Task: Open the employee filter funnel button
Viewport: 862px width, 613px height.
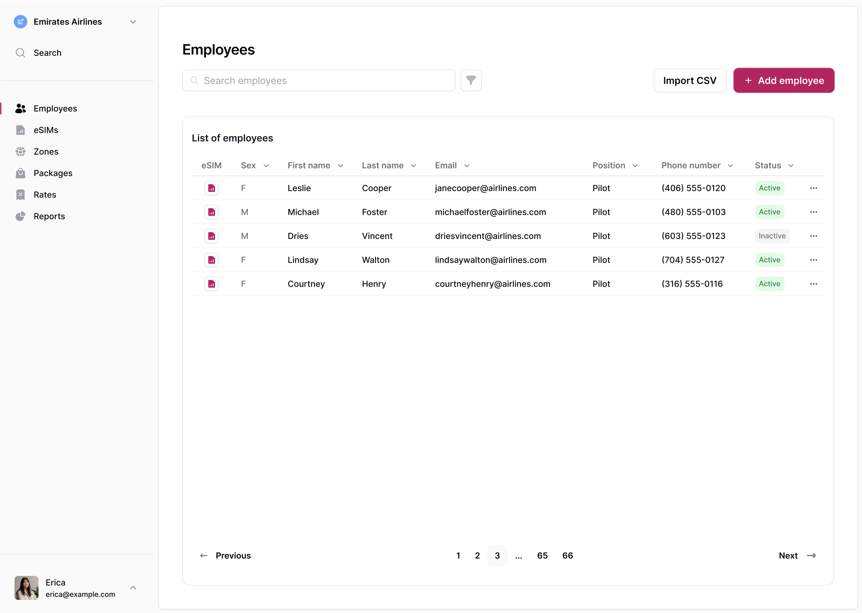Action: pos(471,81)
